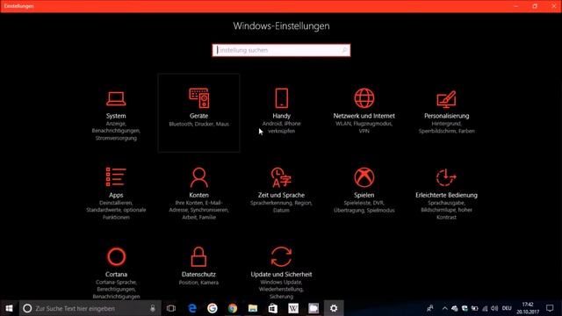
Task: Select the "Position, Kamera" description
Action: click(x=198, y=283)
